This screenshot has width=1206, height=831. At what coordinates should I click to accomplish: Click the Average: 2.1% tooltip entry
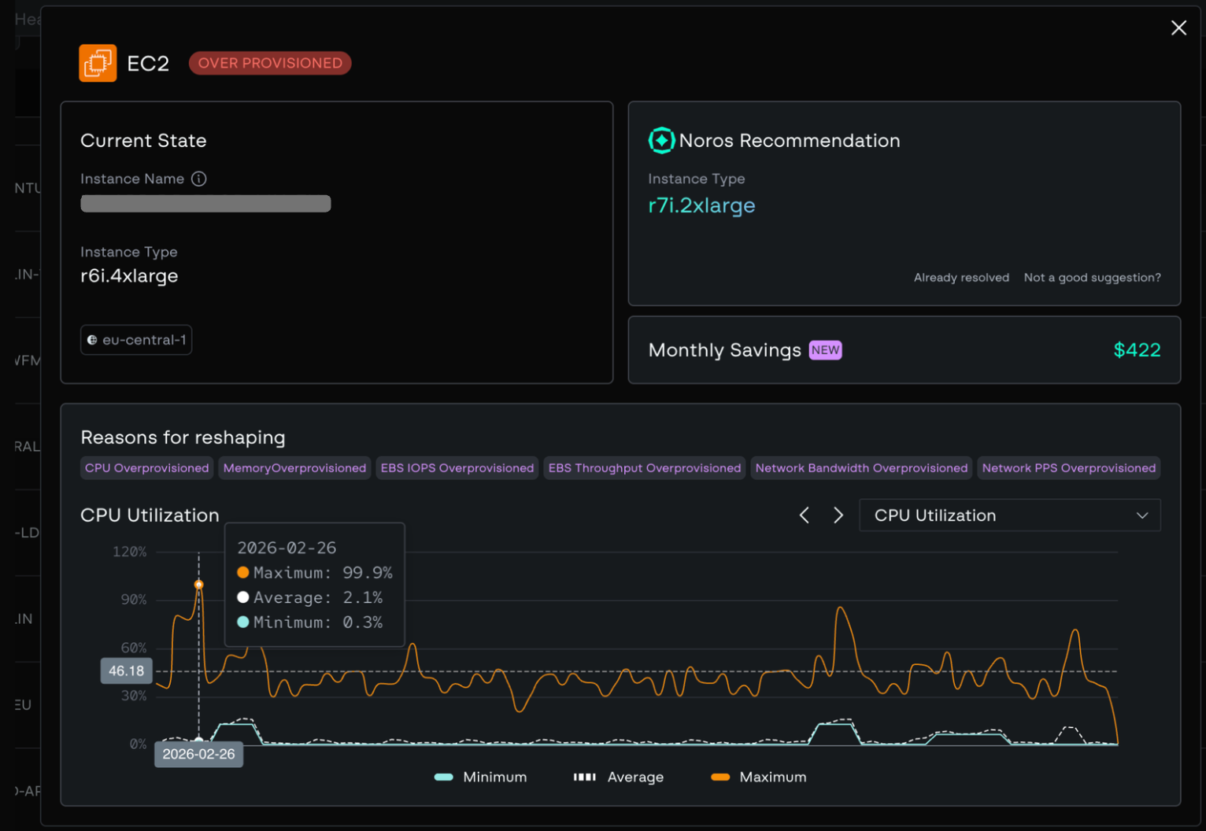click(x=310, y=598)
